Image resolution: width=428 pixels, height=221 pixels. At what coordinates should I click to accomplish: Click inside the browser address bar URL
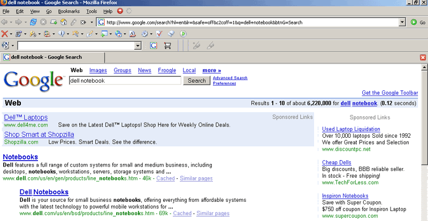point(247,22)
